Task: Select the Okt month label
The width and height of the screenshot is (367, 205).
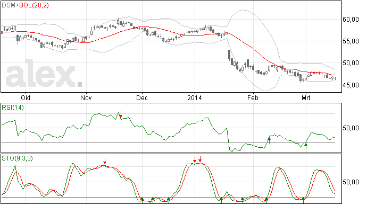Action: (26, 97)
